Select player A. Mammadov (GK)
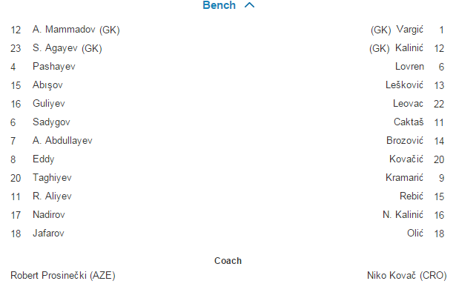Viewport: 456px width, 301px height. (x=76, y=30)
